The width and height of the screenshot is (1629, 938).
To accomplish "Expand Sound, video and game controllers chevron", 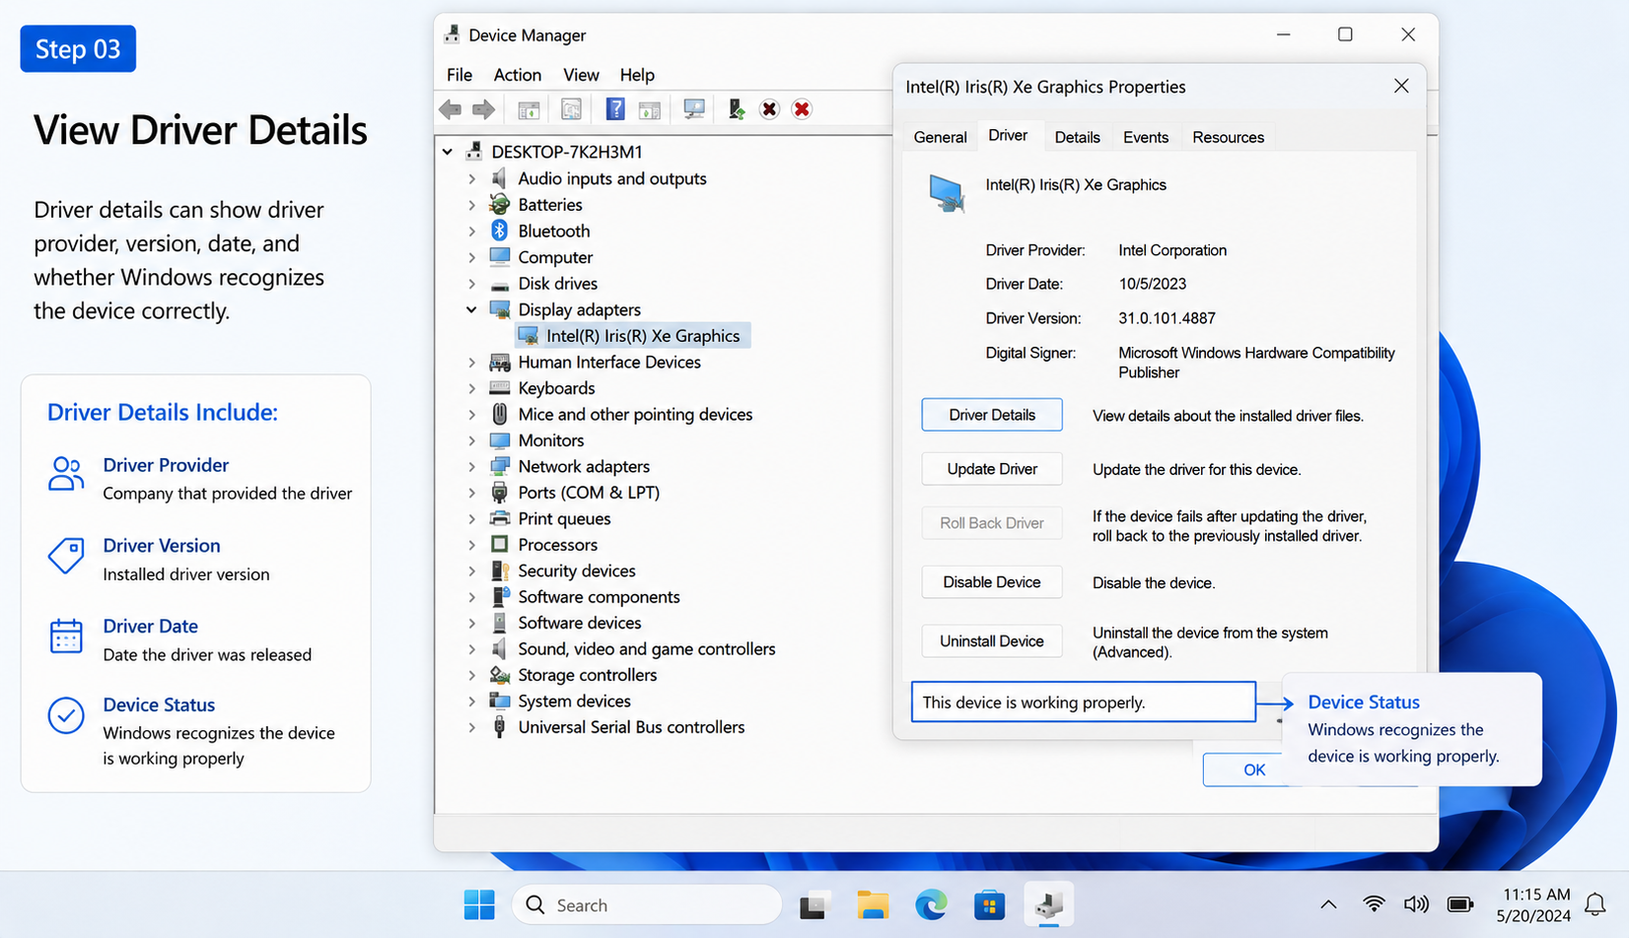I will [471, 649].
